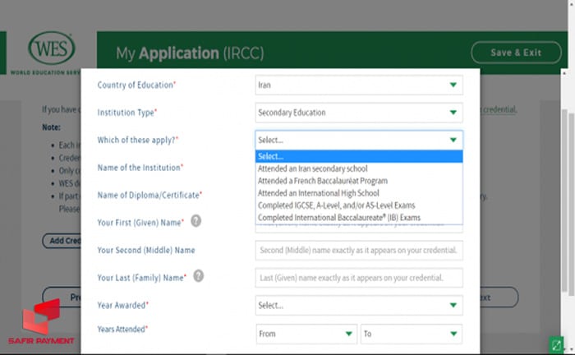The image size is (575, 355).
Task: Expand the Years Attended 'To' dropdown
Action: [411, 334]
